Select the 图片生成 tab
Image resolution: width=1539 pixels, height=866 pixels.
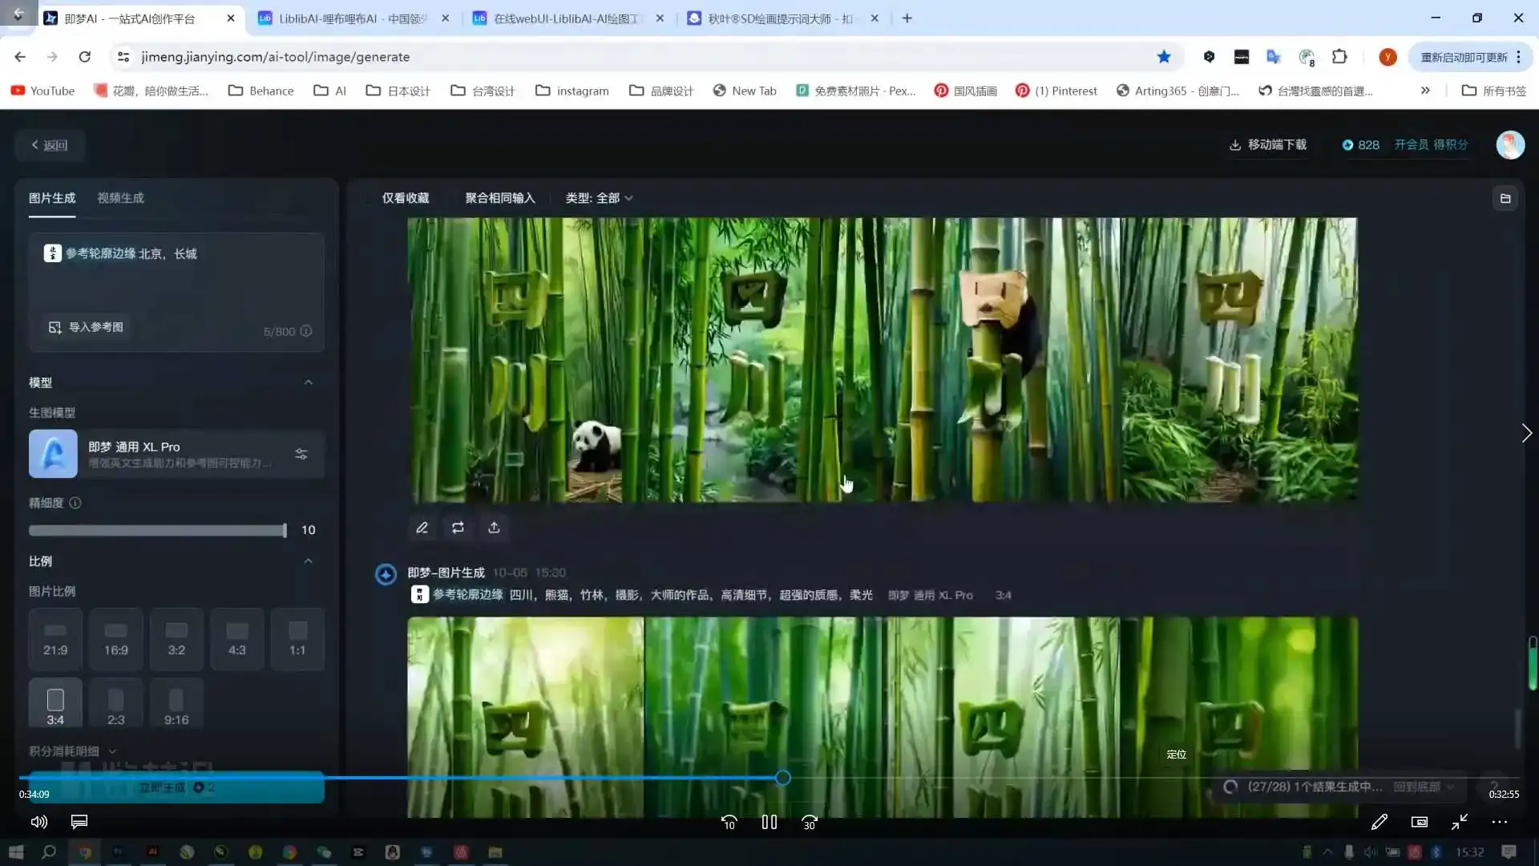[51, 198]
